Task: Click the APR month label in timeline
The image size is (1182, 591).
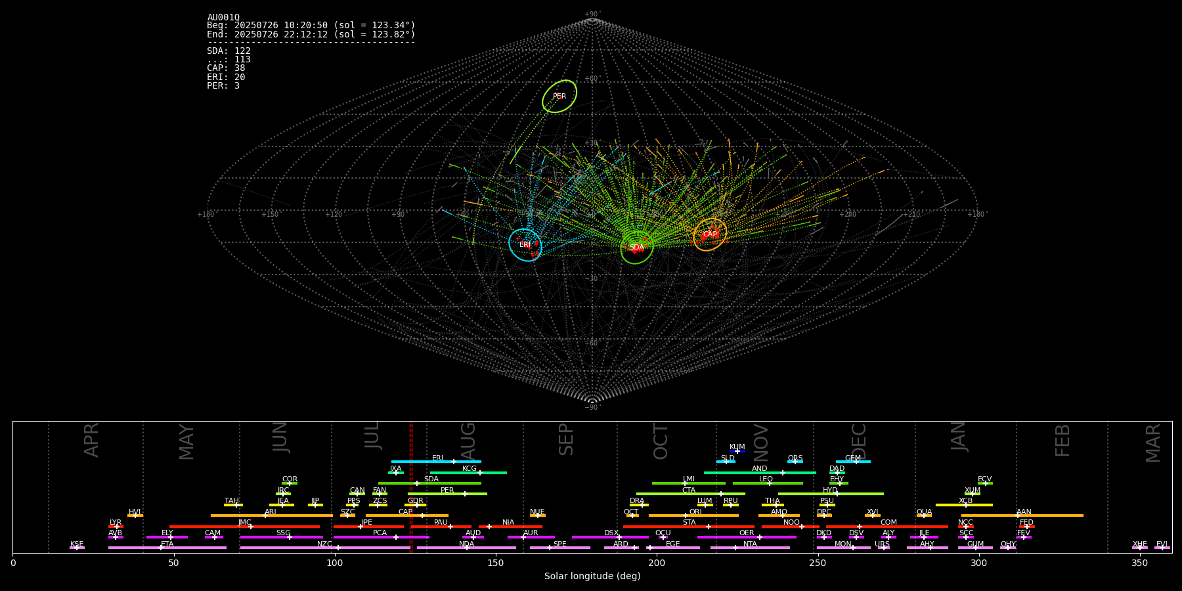Action: pos(91,440)
